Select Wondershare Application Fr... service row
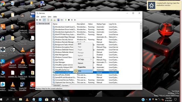 coord(85,32)
